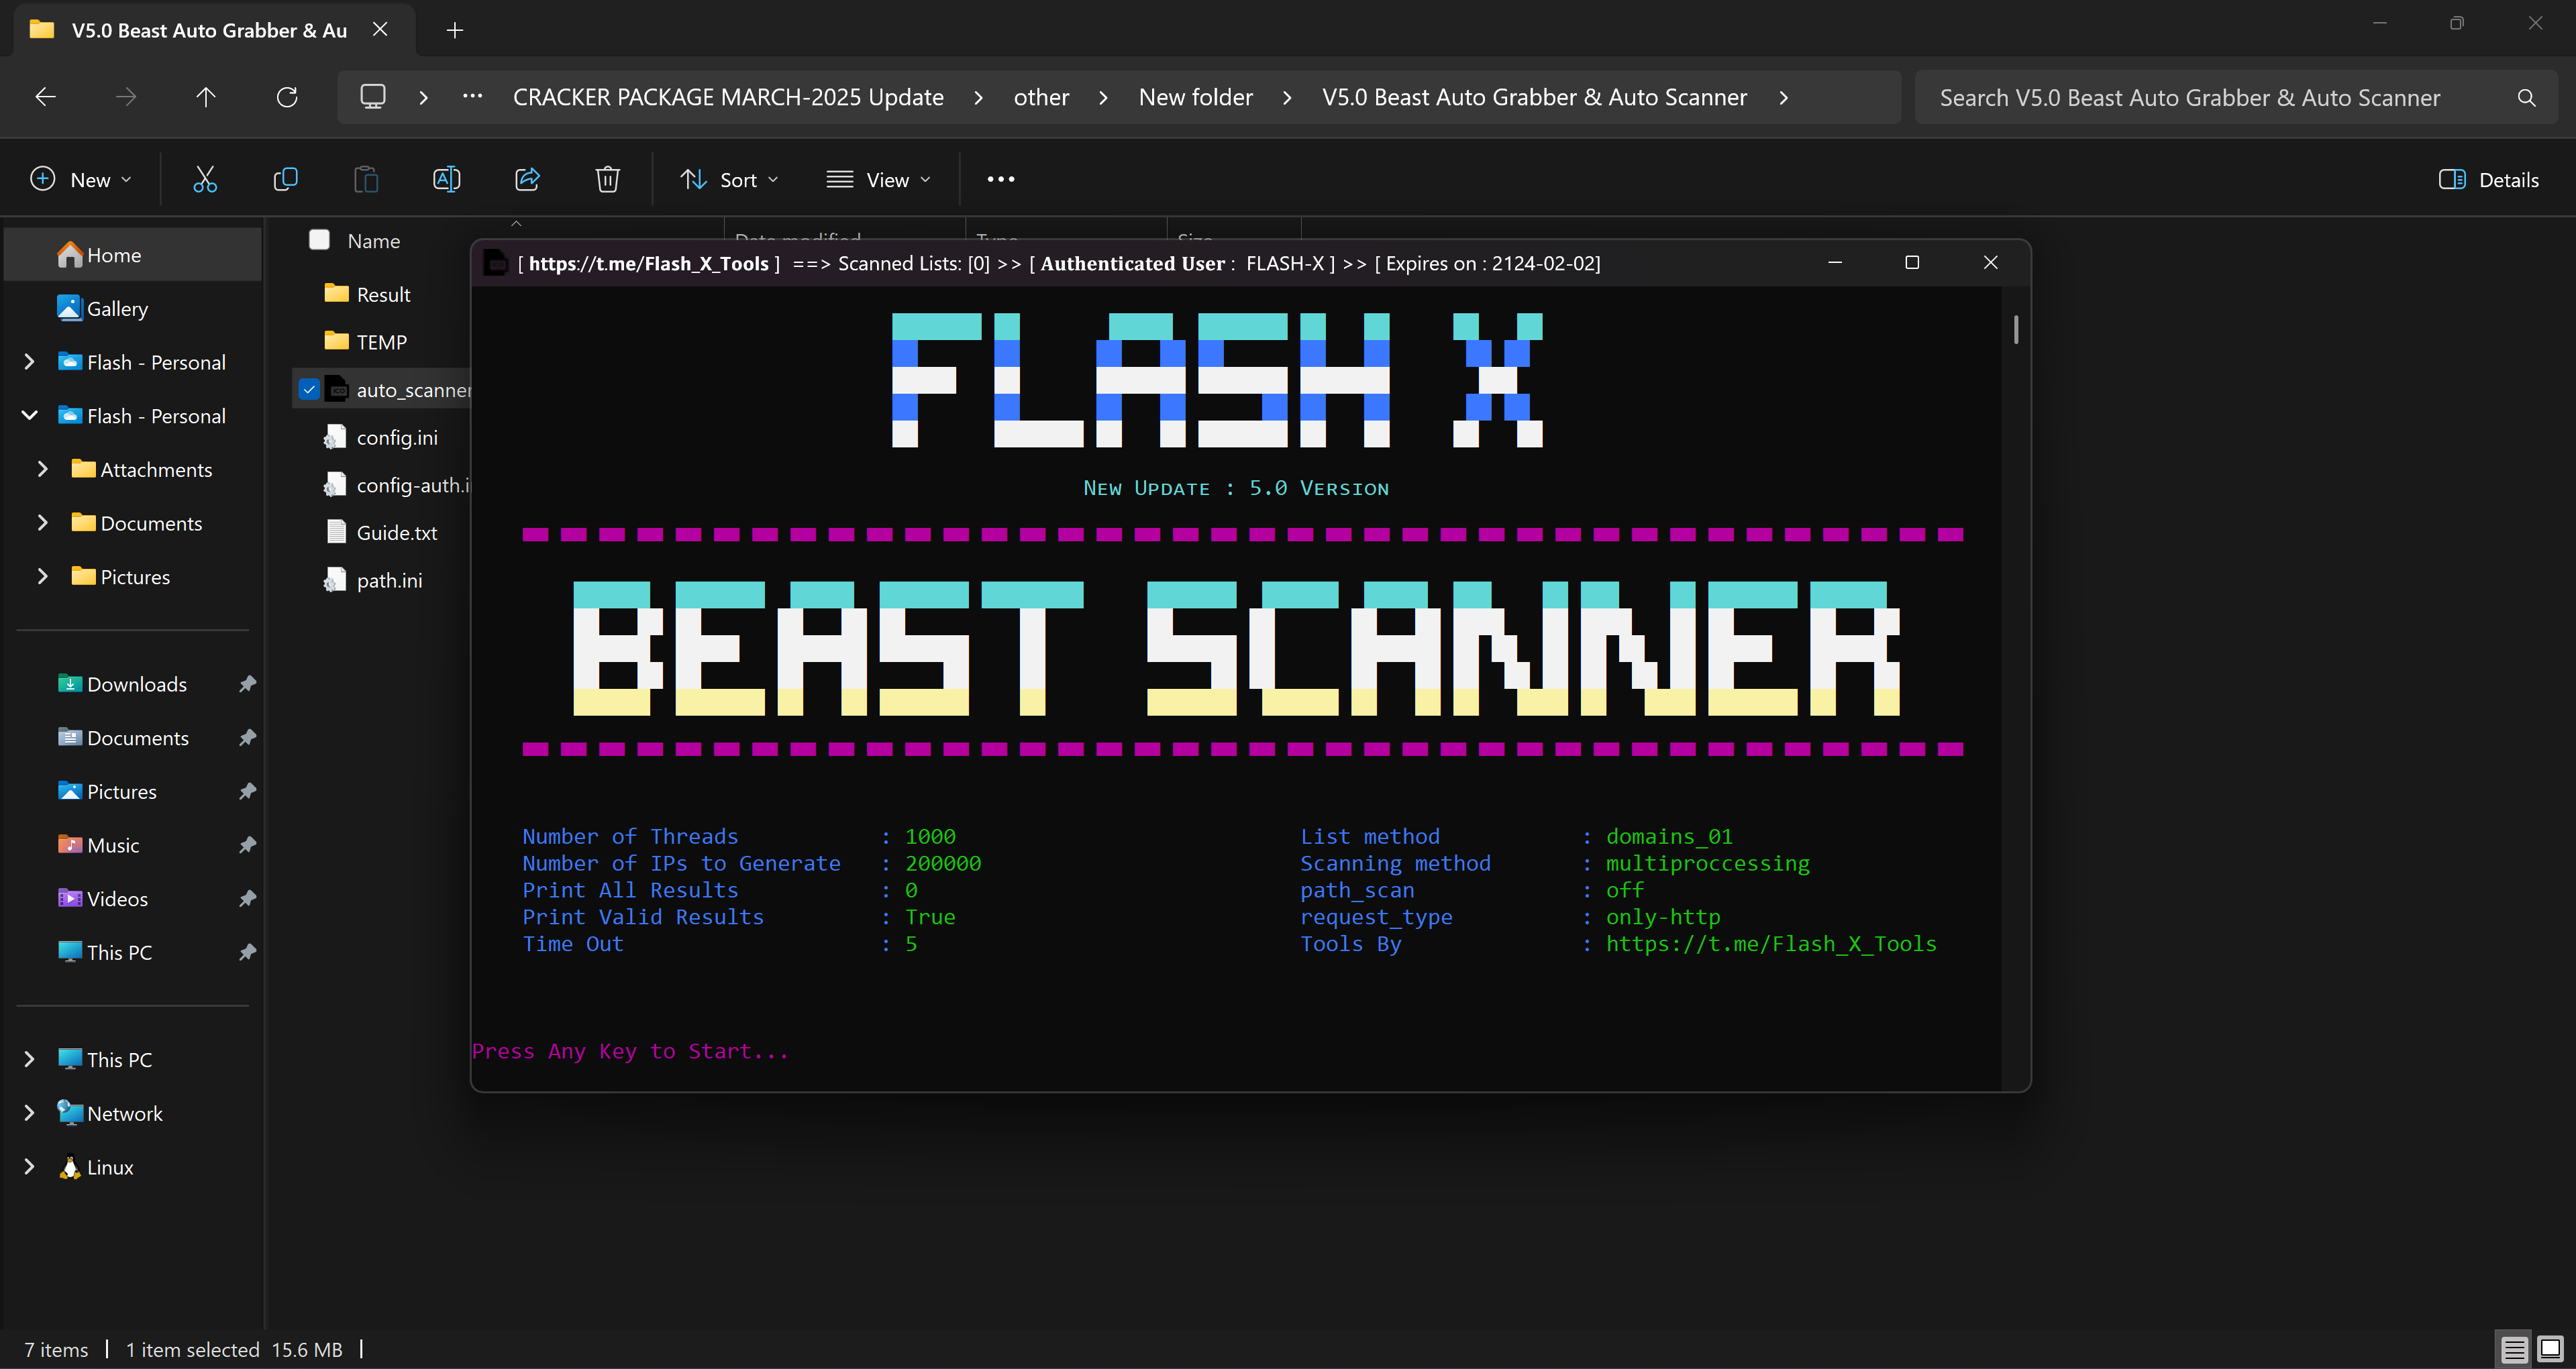Screen dimensions: 2576x1369
Task: Expand the View menu
Action: click(x=878, y=179)
